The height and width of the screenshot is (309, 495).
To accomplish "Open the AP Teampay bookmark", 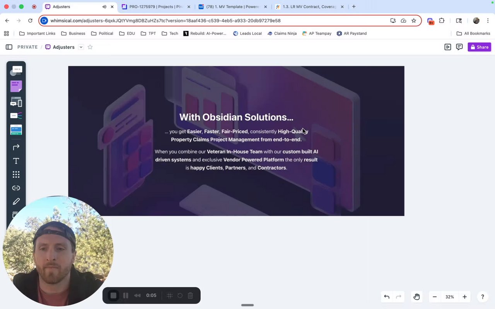I will point(317,33).
